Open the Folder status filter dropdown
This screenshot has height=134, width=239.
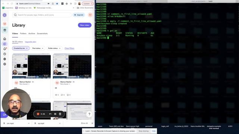[54, 48]
